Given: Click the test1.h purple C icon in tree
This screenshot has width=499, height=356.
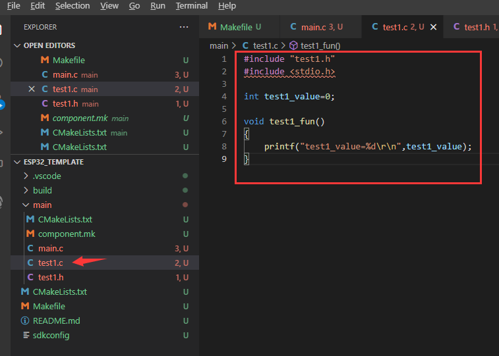Looking at the screenshot, I should [30, 277].
